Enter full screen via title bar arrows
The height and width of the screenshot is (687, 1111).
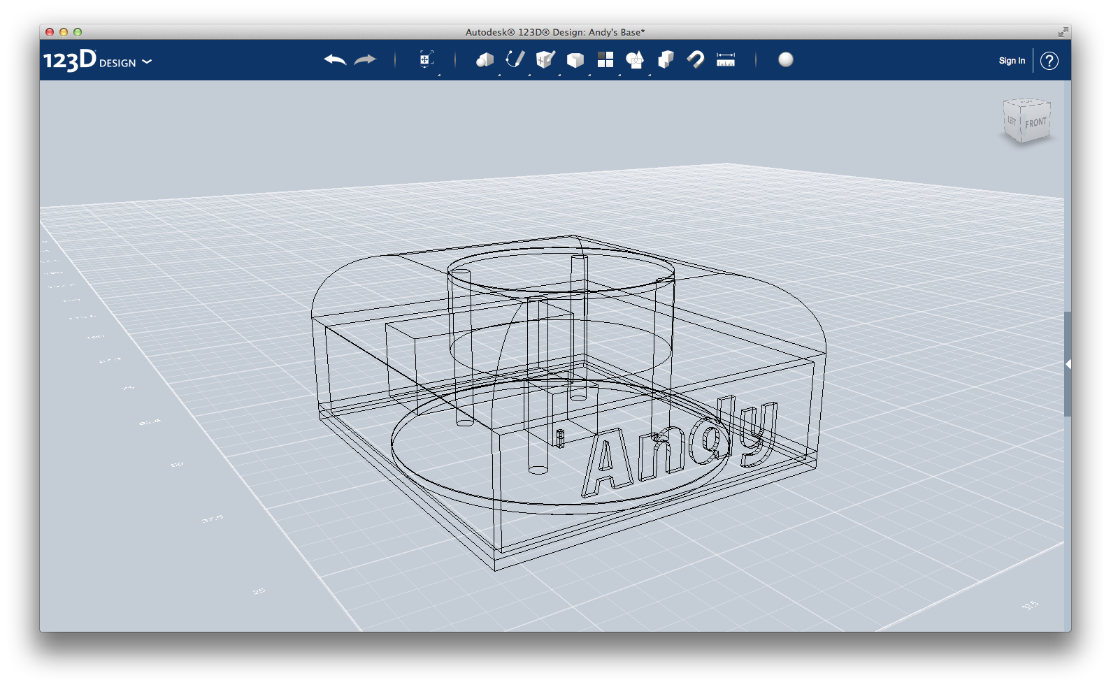pos(1063,32)
